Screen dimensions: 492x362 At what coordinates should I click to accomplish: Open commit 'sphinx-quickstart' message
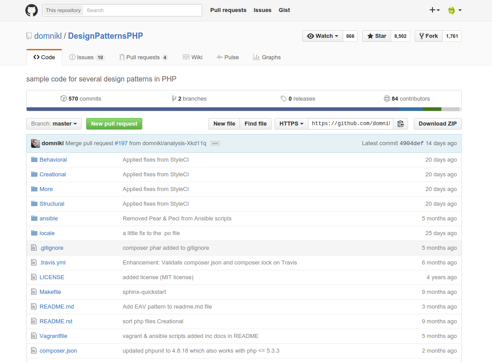click(144, 292)
